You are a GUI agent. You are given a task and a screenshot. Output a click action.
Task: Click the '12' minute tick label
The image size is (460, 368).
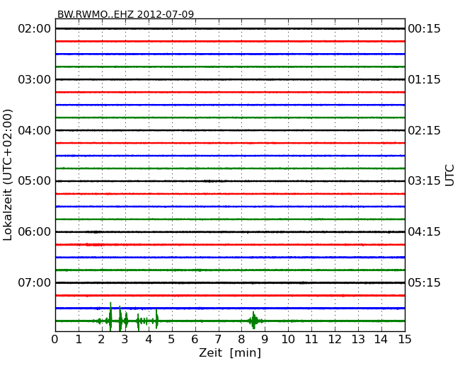pyautogui.click(x=335, y=339)
